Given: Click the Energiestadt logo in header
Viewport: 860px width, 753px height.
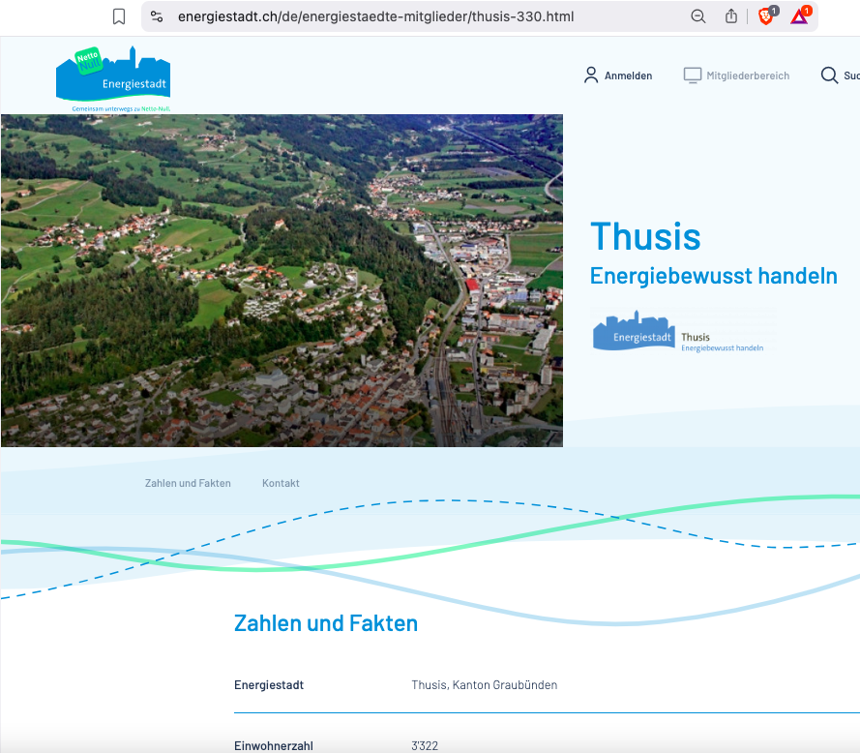Looking at the screenshot, I should tap(112, 76).
